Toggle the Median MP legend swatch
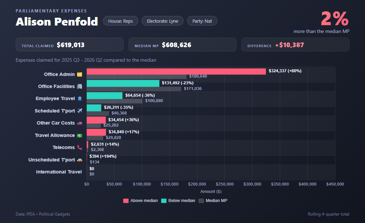365x223 pixels. coord(201,201)
